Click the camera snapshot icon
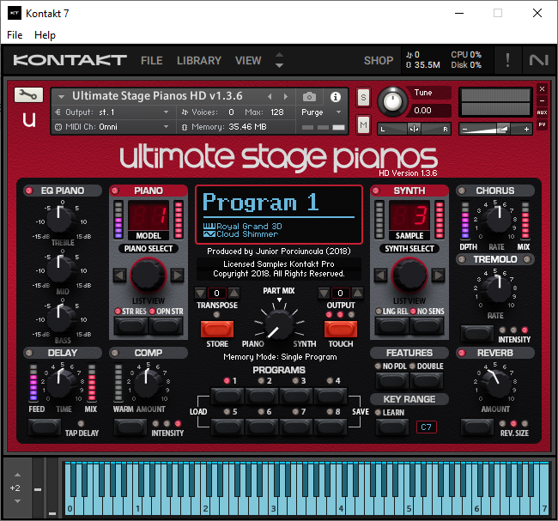 click(309, 97)
